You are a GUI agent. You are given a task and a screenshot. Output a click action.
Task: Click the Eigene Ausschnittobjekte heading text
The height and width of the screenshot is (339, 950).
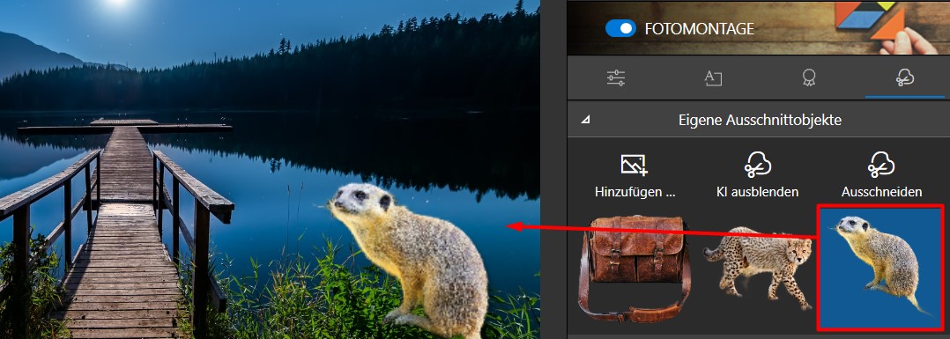[x=760, y=120]
